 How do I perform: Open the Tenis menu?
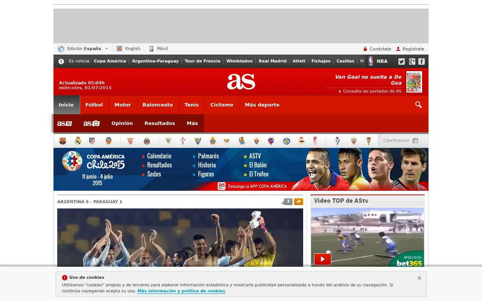(x=192, y=105)
